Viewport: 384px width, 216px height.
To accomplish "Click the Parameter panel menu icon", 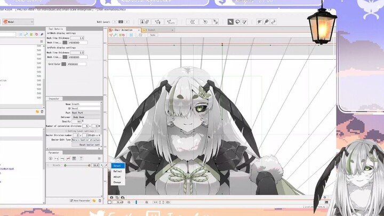I will tap(99, 158).
